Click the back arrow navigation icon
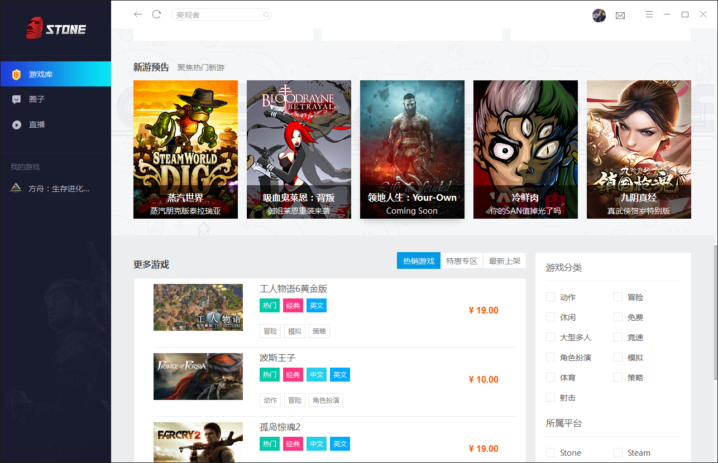718x463 pixels. (x=138, y=15)
